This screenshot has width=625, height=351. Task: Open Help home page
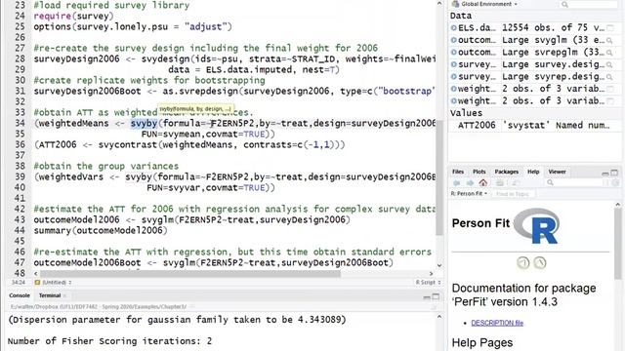click(483, 183)
